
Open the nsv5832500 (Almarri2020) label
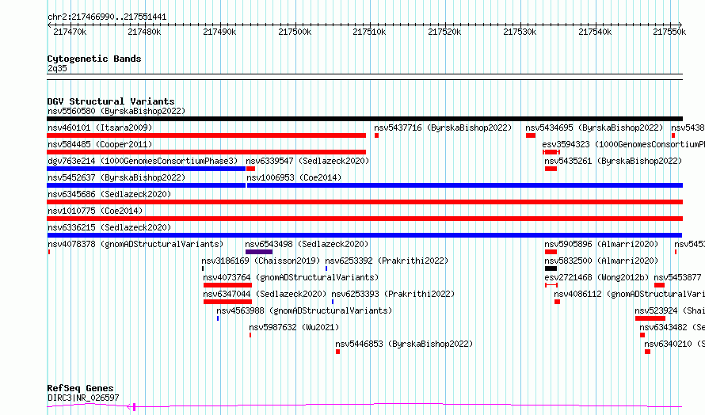pyautogui.click(x=601, y=261)
